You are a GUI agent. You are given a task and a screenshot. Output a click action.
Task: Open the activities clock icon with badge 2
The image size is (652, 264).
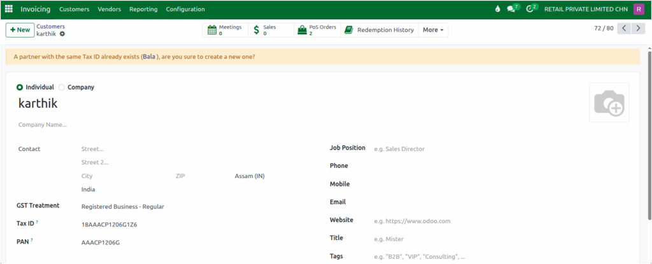(532, 9)
